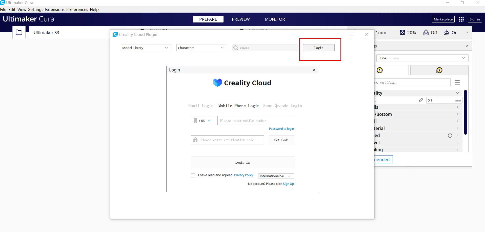Click the open file folder icon
Image resolution: width=485 pixels, height=232 pixels.
tap(19, 32)
